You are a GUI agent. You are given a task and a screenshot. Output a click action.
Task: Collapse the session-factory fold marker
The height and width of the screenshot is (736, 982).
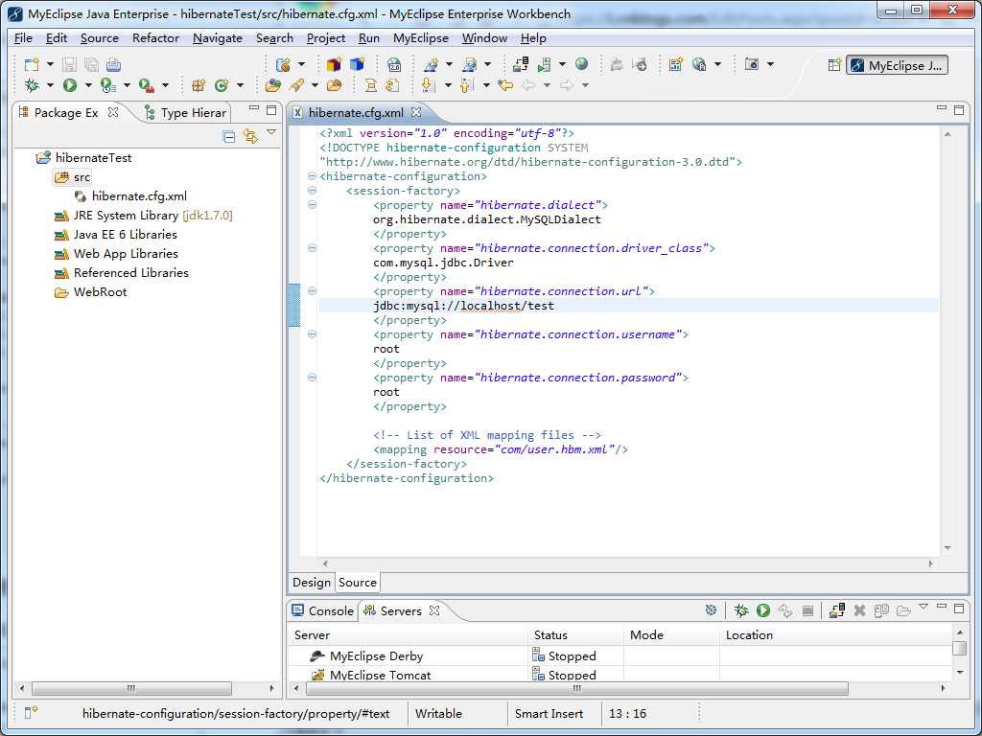(x=312, y=191)
